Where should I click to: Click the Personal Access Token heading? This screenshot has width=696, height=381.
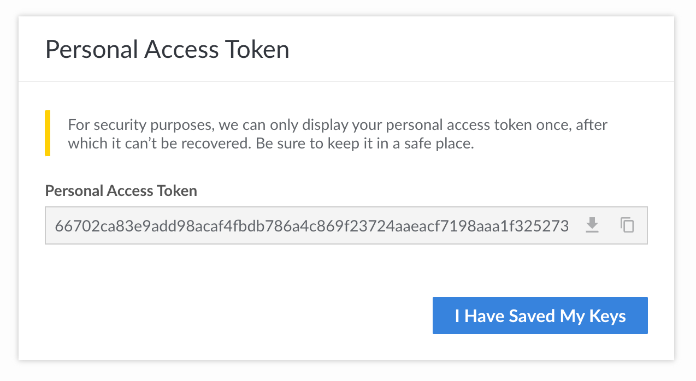(x=167, y=49)
